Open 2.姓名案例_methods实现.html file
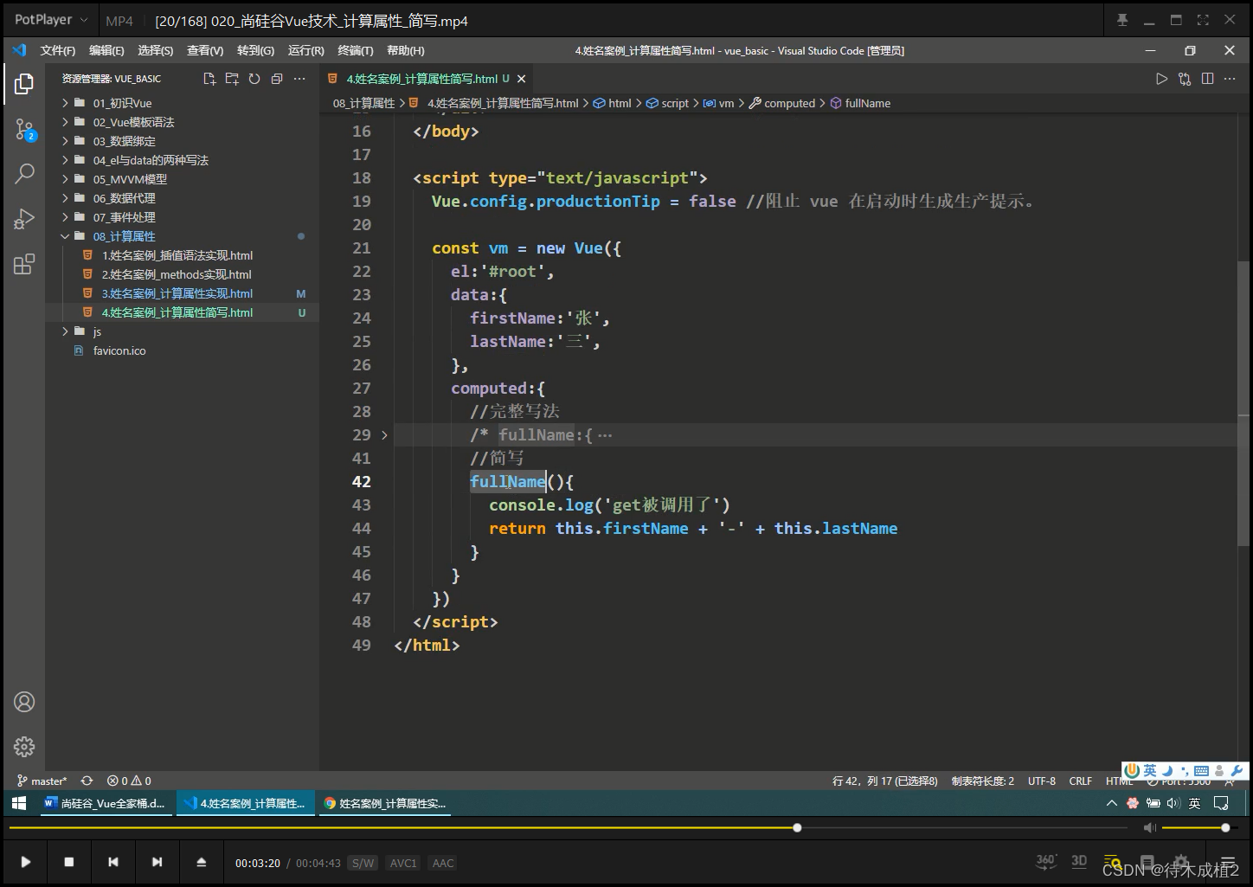Viewport: 1253px width, 887px height. [177, 274]
